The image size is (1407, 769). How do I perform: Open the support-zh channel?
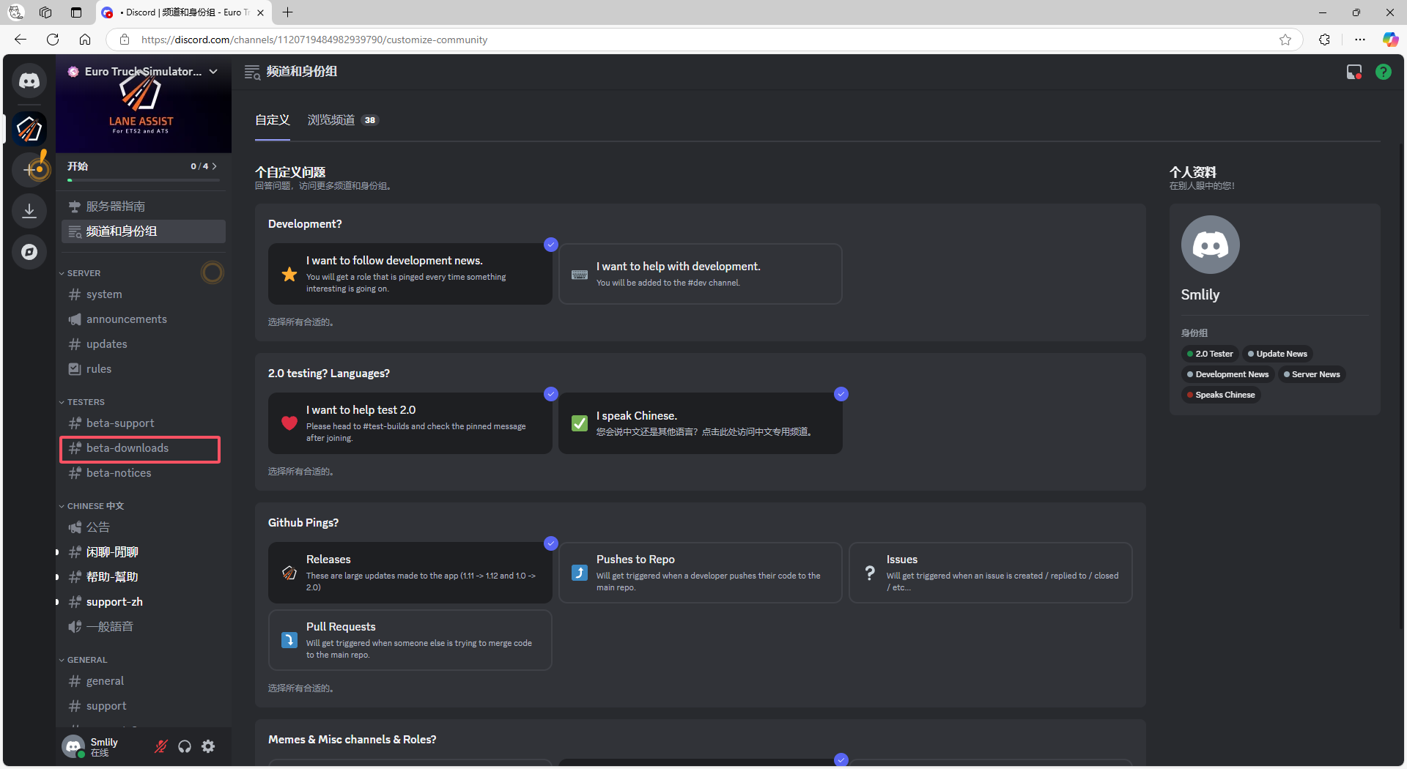tap(144, 602)
